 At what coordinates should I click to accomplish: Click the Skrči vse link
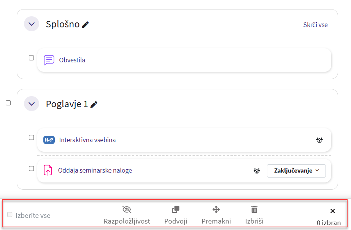click(315, 25)
